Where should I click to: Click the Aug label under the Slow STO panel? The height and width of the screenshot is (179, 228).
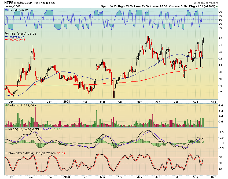click(195, 177)
